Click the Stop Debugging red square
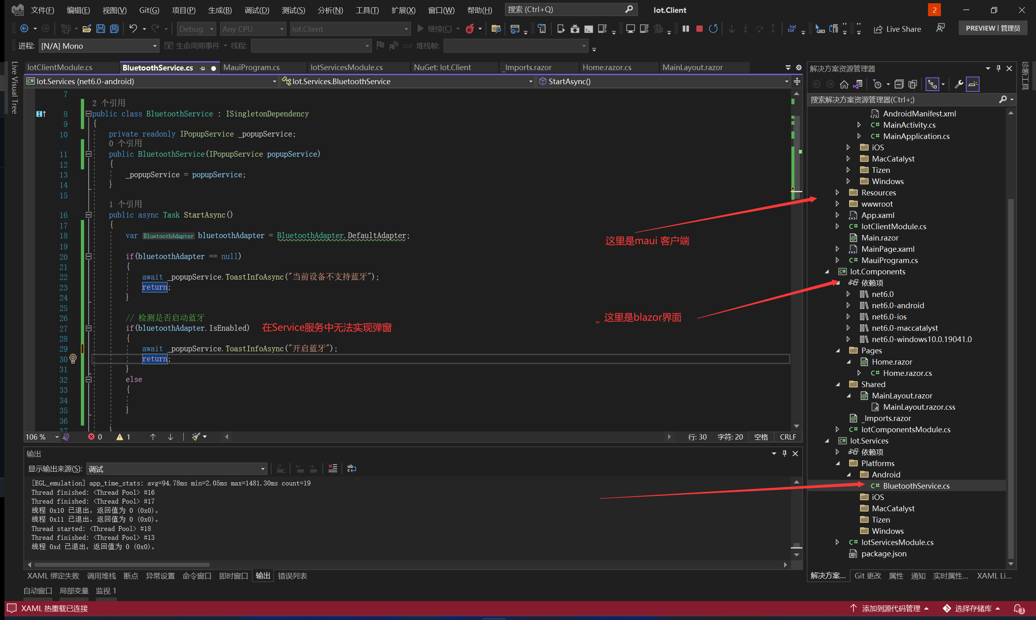 pos(699,29)
